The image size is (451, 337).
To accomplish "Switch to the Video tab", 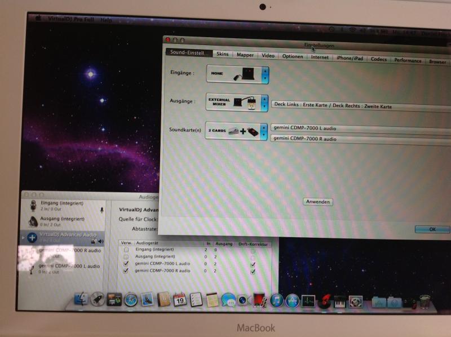I will pyautogui.click(x=268, y=55).
